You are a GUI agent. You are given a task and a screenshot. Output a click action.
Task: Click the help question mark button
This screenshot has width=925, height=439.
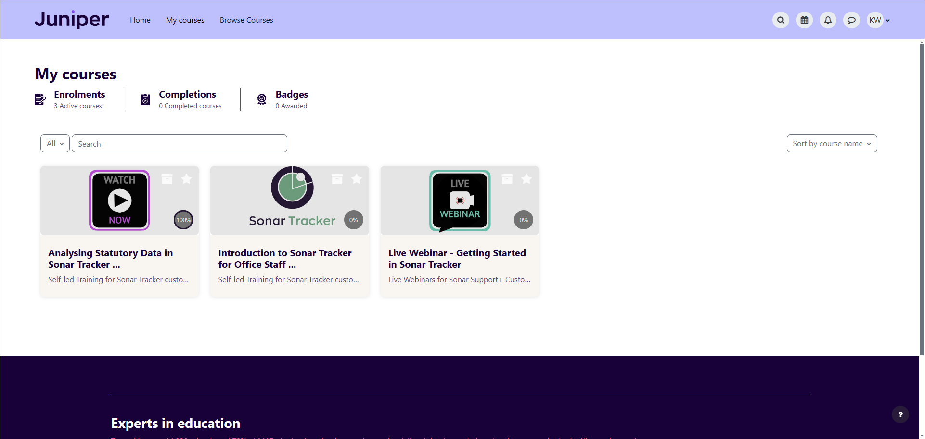point(900,414)
